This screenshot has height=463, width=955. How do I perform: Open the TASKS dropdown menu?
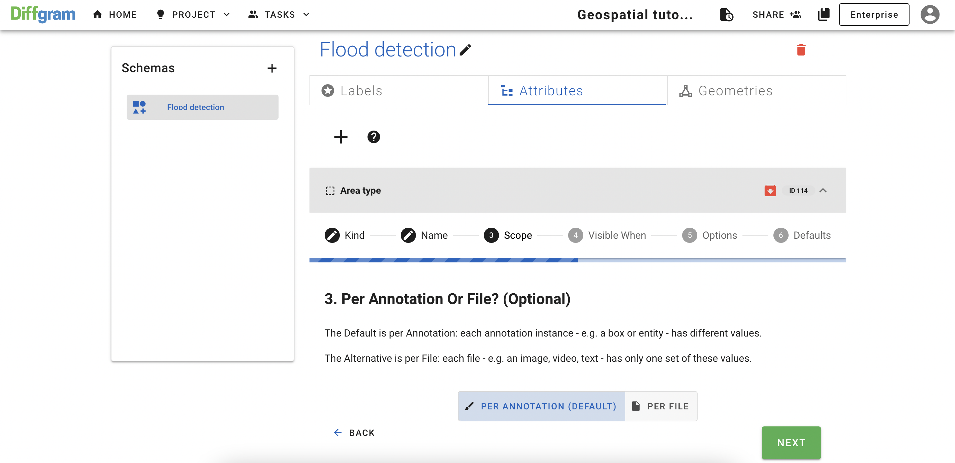[279, 15]
